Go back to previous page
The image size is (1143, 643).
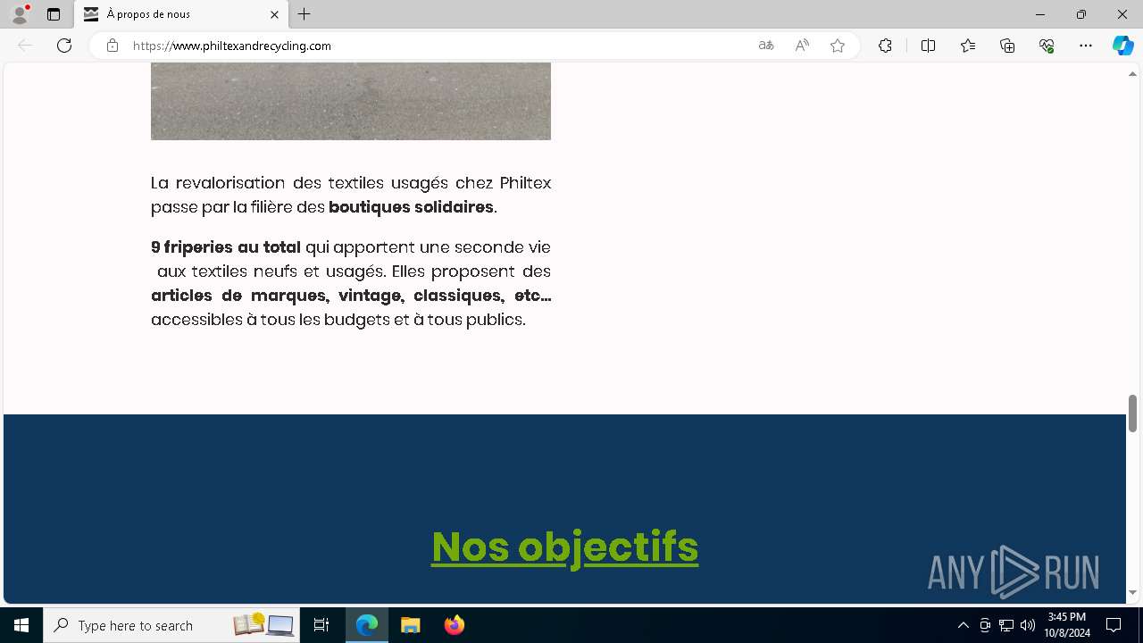point(25,46)
